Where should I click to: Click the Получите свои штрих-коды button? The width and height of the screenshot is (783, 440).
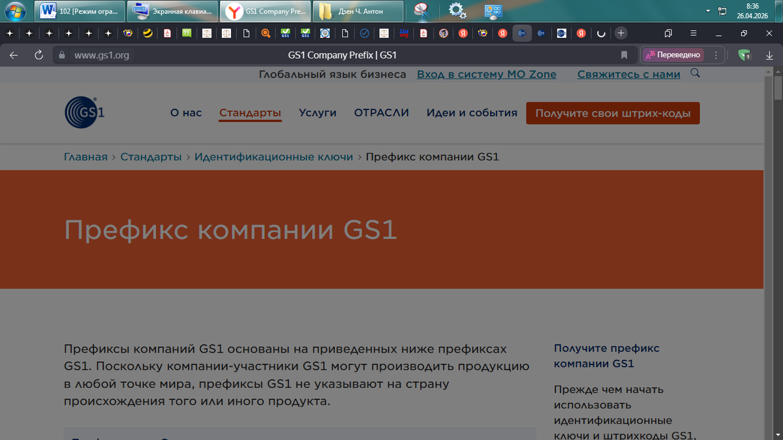pos(613,113)
